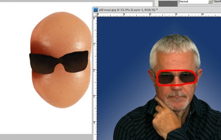Click the man's sunglasses in old man.jpg canvas
This screenshot has height=140, width=221.
pyautogui.click(x=177, y=78)
